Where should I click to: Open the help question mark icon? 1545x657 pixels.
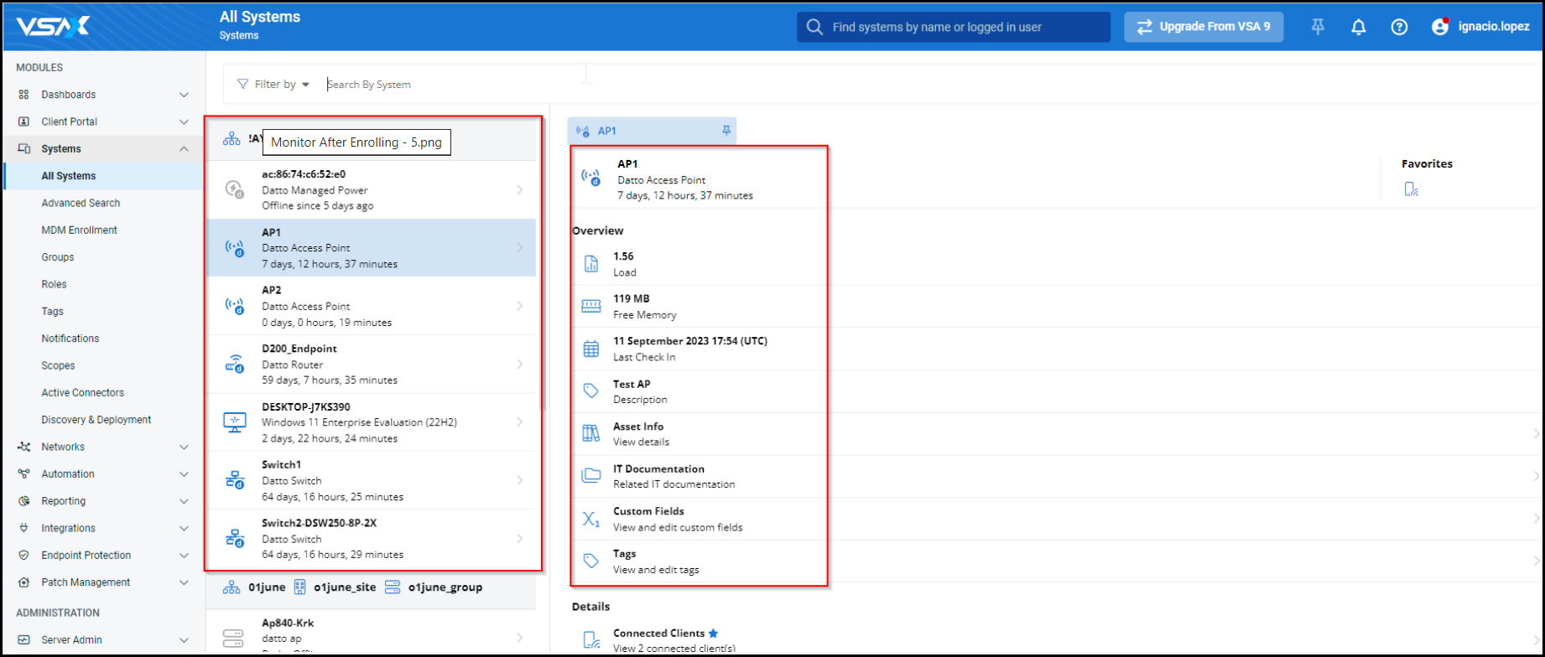click(x=1399, y=27)
